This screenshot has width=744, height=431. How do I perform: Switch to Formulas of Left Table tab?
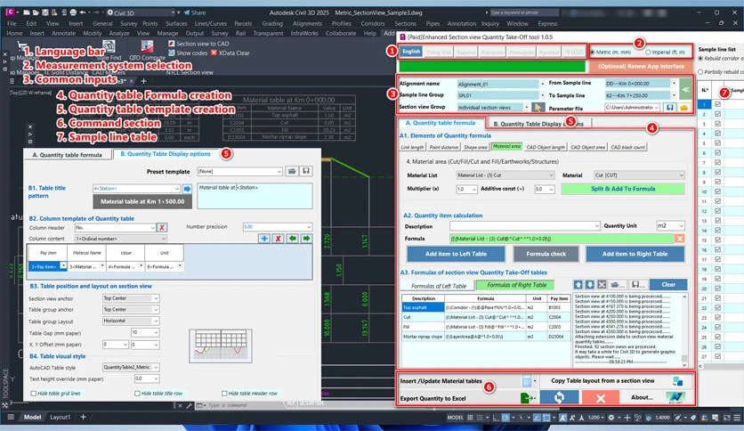click(438, 286)
